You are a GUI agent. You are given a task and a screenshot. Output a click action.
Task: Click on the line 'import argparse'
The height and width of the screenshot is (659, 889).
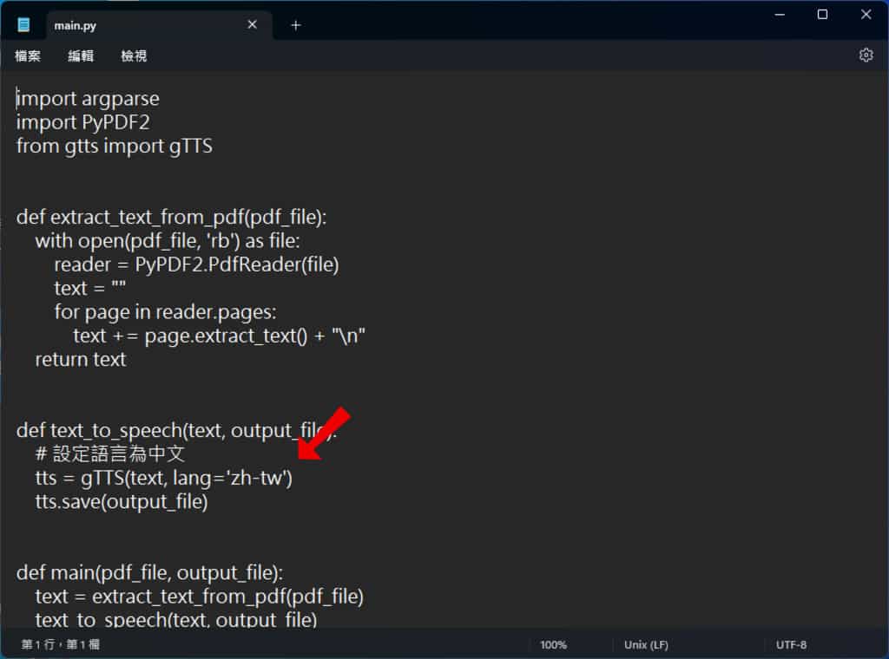point(88,99)
